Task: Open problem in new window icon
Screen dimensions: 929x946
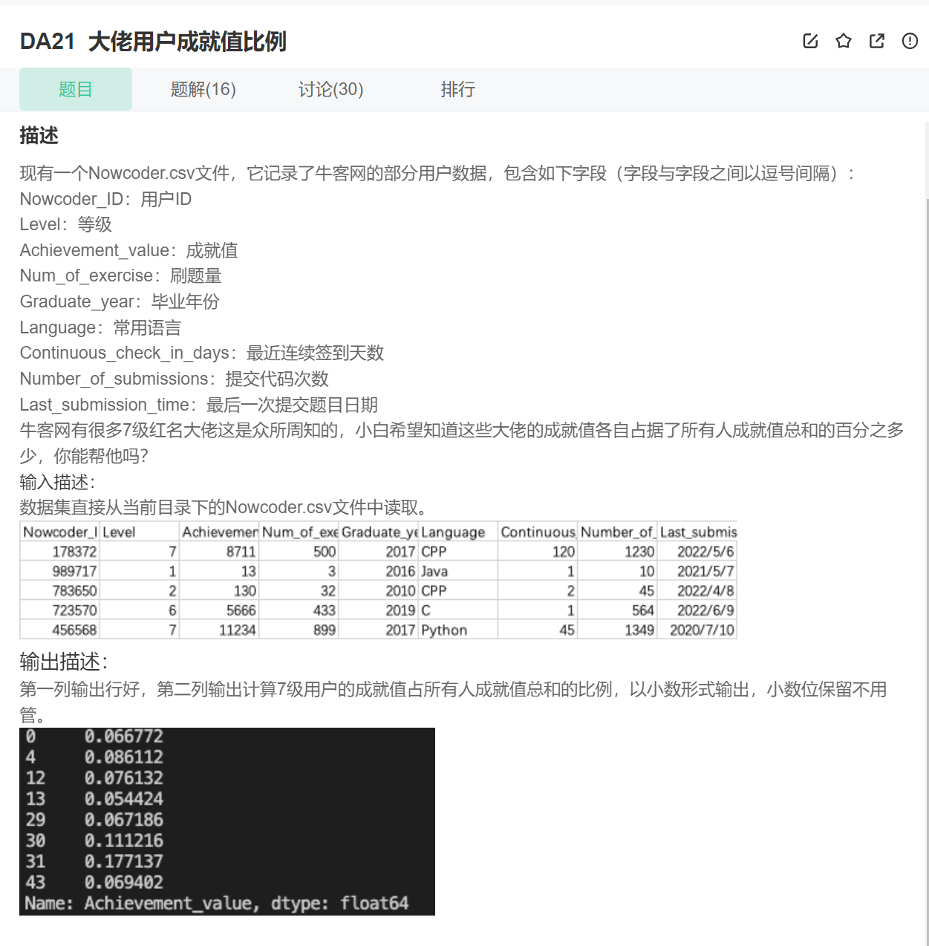Action: tap(877, 41)
